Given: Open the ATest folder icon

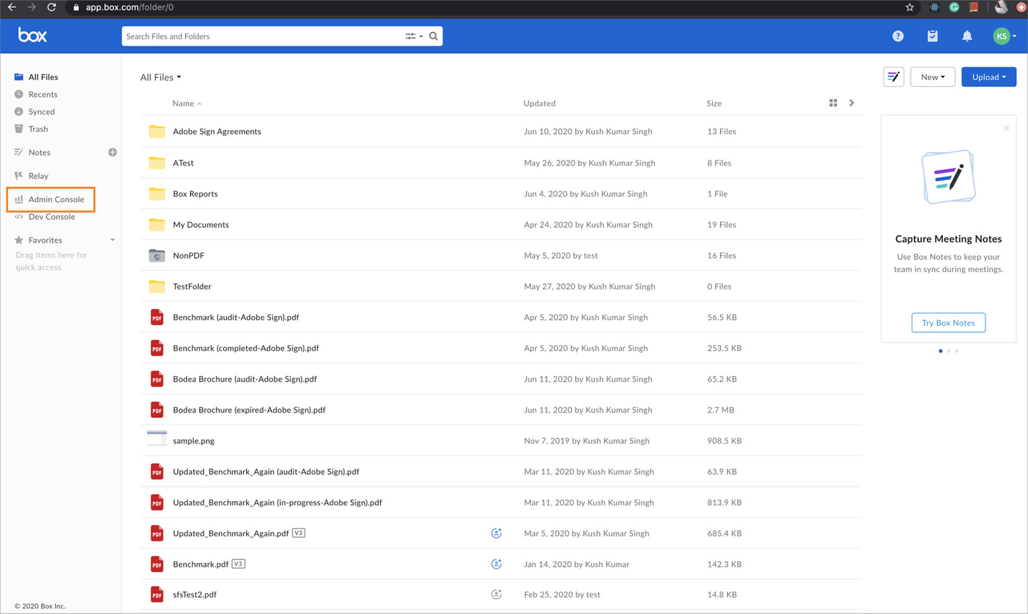Looking at the screenshot, I should 157,162.
